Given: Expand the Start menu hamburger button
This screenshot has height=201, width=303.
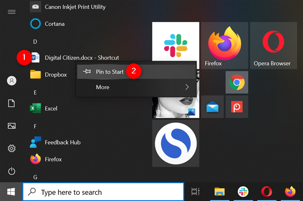Looking at the screenshot, I should (12, 12).
